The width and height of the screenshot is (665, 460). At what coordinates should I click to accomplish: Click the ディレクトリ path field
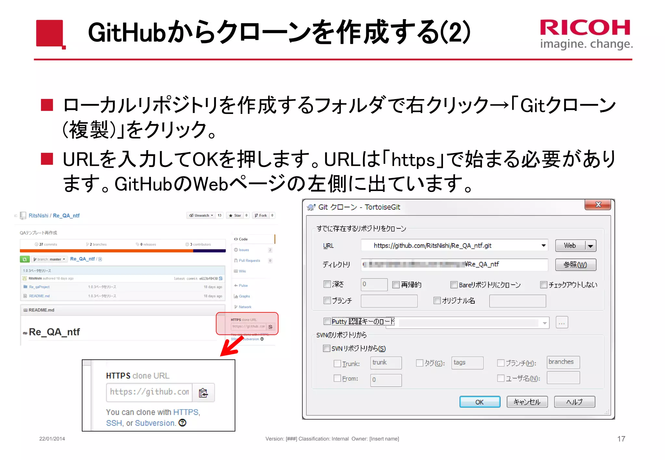pos(455,264)
